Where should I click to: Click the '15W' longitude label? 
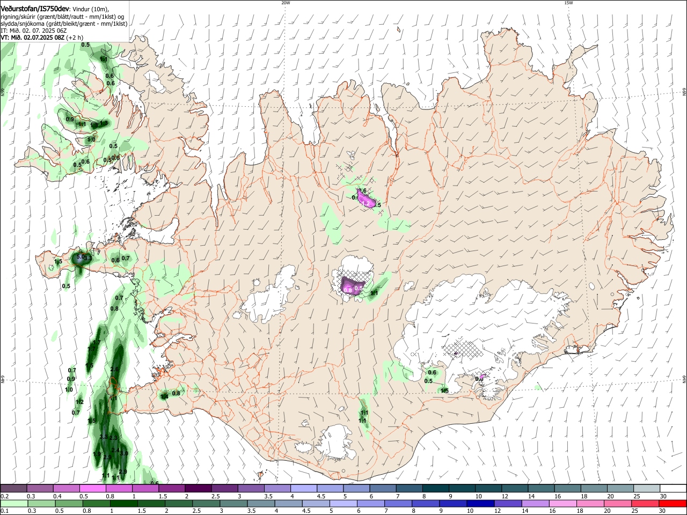point(568,3)
